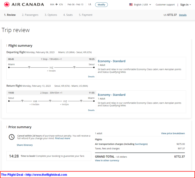195x178 pixels.
Task: Click the '2 Stops - 30hr55m +1' text
Action: tap(51, 93)
